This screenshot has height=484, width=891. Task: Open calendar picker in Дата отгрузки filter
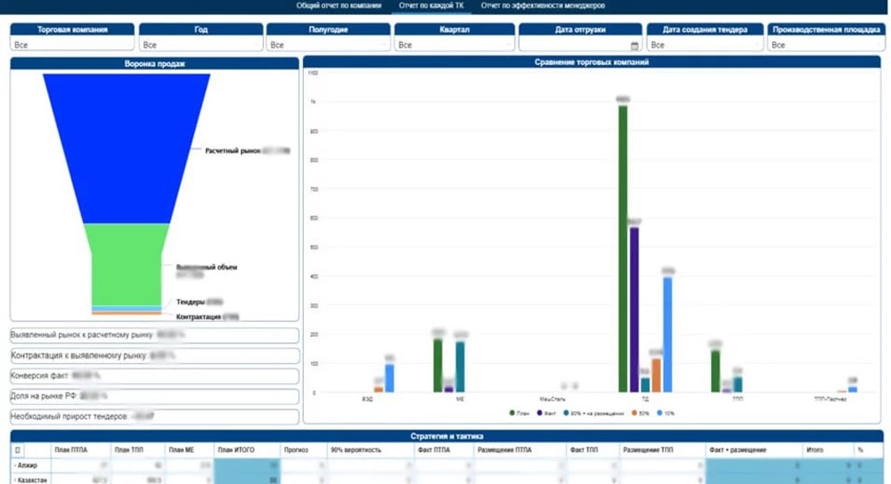tap(634, 45)
